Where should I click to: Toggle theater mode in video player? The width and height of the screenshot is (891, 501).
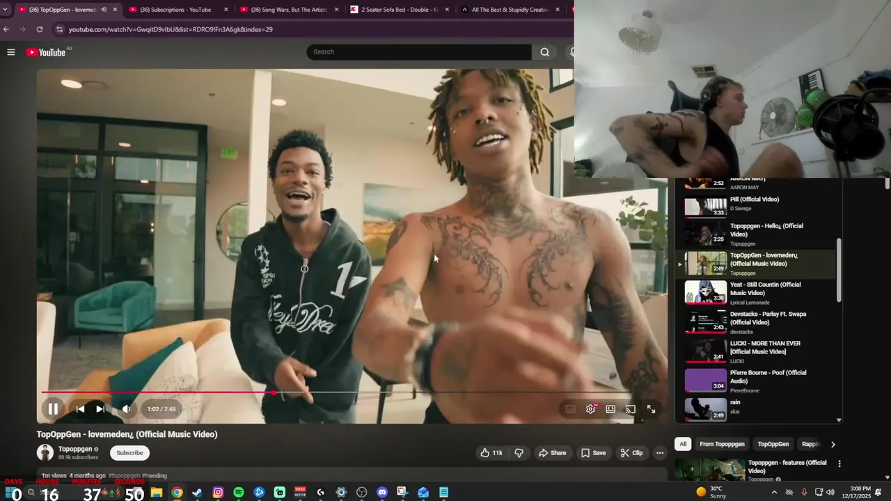coord(610,409)
